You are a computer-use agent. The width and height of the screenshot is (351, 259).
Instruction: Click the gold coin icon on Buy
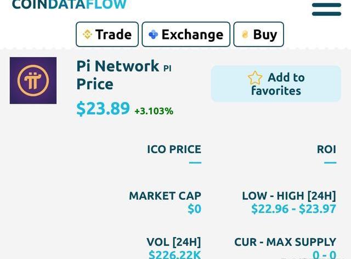pos(245,35)
